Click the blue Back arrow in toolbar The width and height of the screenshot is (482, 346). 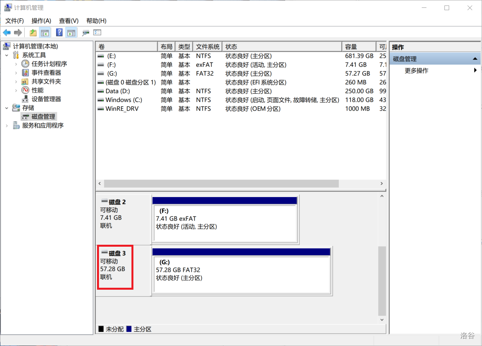pos(7,32)
